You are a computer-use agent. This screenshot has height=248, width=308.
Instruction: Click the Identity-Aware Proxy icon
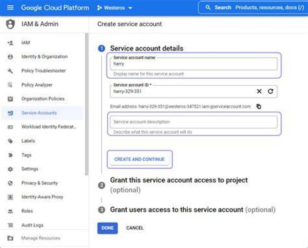coord(10,197)
